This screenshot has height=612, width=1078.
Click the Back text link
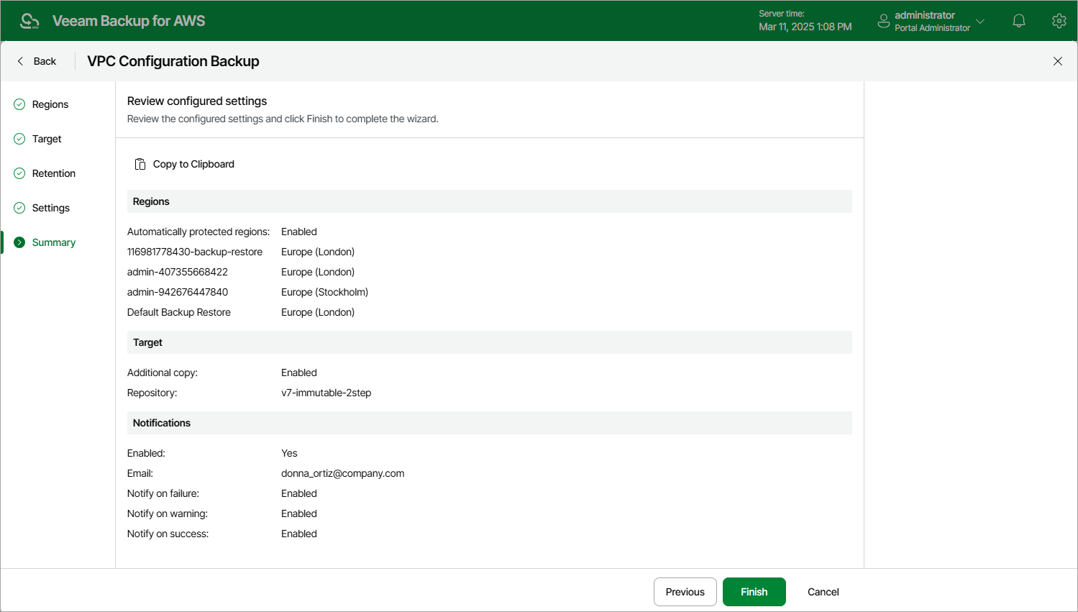pos(45,61)
